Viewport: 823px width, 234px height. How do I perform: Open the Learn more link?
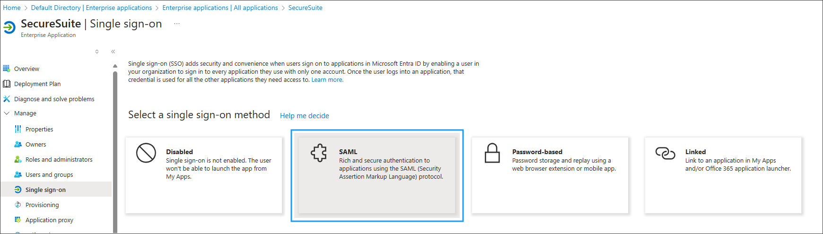click(327, 80)
